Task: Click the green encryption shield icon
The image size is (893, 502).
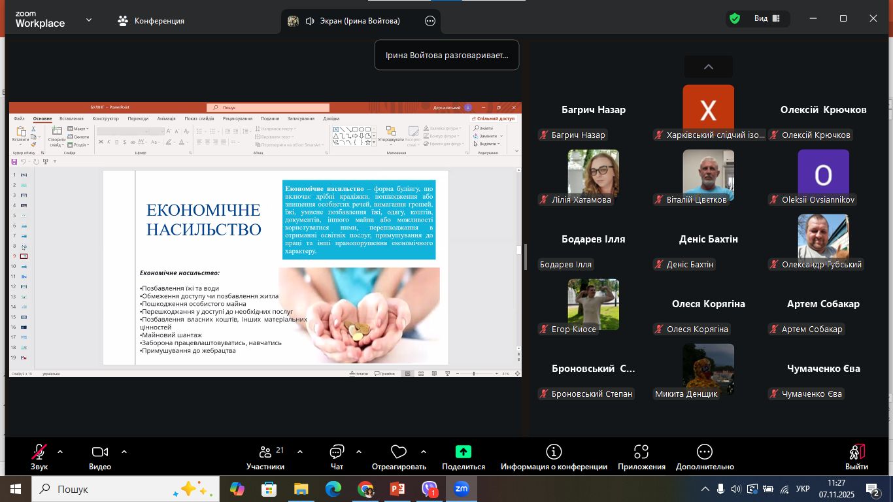Action: (735, 19)
